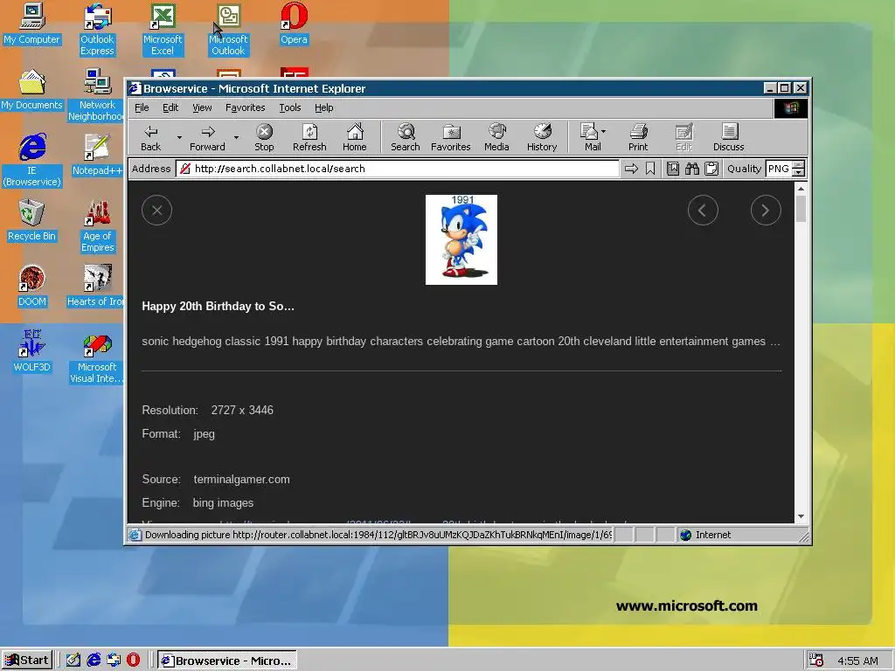
Task: Select the My Documents desktop icon
Action: pyautogui.click(x=31, y=90)
